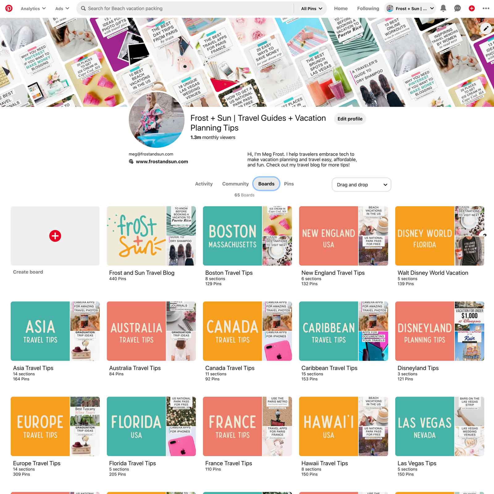
Task: Open the Frost and Sun Travel Blog board
Action: point(151,236)
